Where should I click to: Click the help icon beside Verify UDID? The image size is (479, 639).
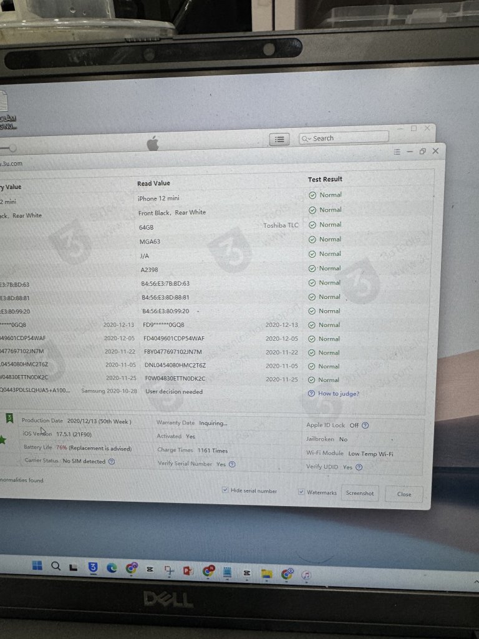click(x=359, y=467)
